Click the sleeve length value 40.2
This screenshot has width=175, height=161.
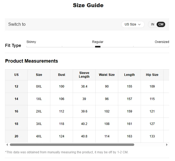(x=84, y=124)
